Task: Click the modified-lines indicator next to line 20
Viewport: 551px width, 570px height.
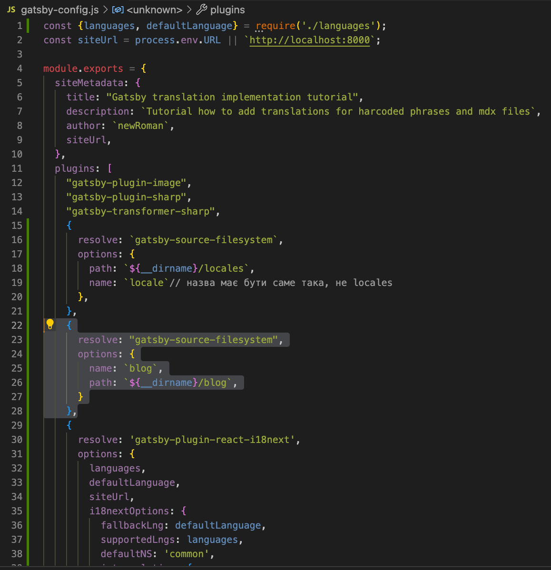Action: tap(29, 296)
